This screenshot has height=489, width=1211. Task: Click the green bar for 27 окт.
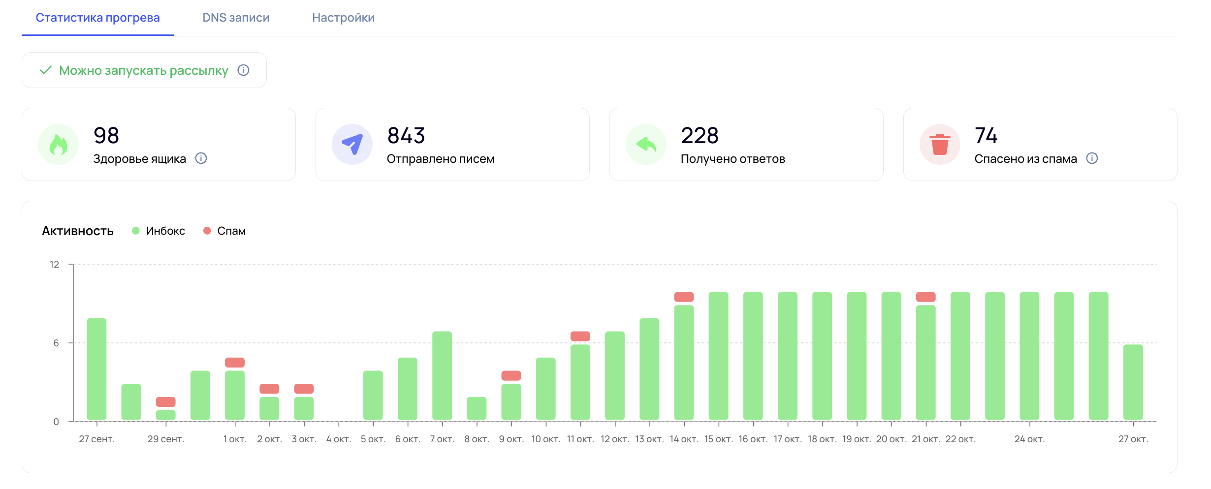(x=1133, y=382)
